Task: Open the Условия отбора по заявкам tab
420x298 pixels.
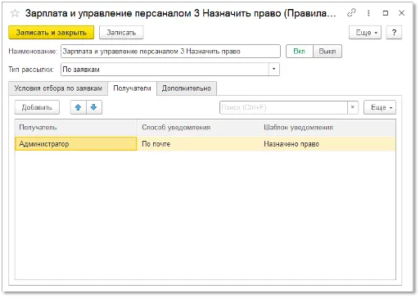Action: click(58, 88)
